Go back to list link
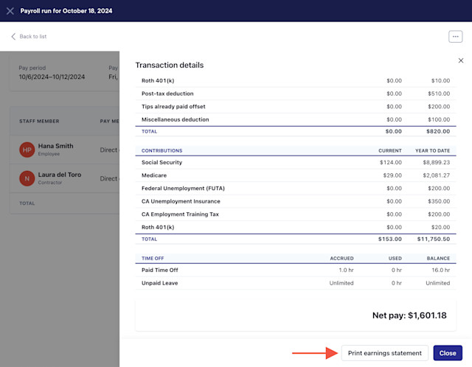The height and width of the screenshot is (367, 472). [x=32, y=36]
